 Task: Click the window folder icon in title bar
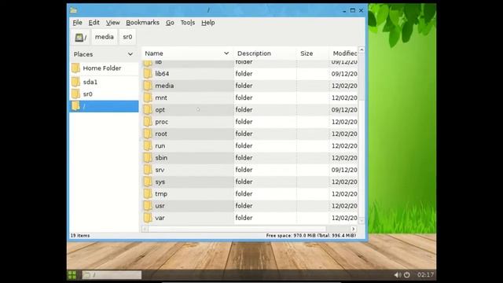[73, 10]
